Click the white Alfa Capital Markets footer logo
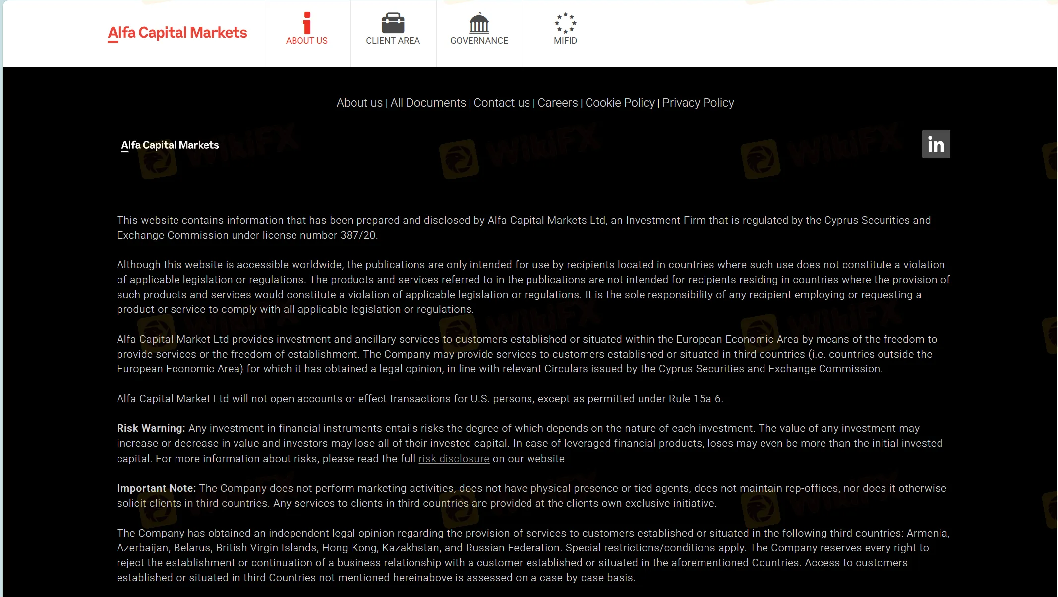The height and width of the screenshot is (597, 1058). click(170, 145)
